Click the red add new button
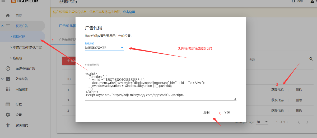Image resolution: width=317 pixels, height=138 pixels. [69, 61]
